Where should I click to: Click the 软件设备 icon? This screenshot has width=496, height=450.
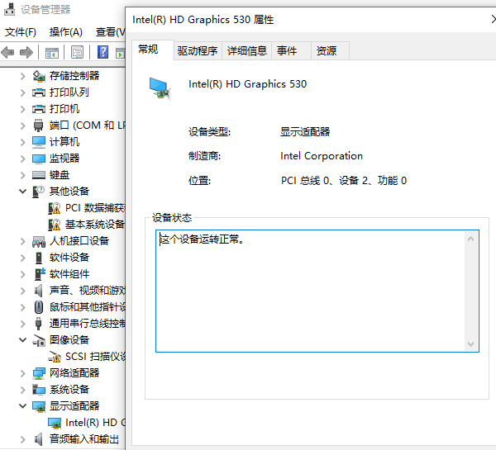tap(39, 258)
